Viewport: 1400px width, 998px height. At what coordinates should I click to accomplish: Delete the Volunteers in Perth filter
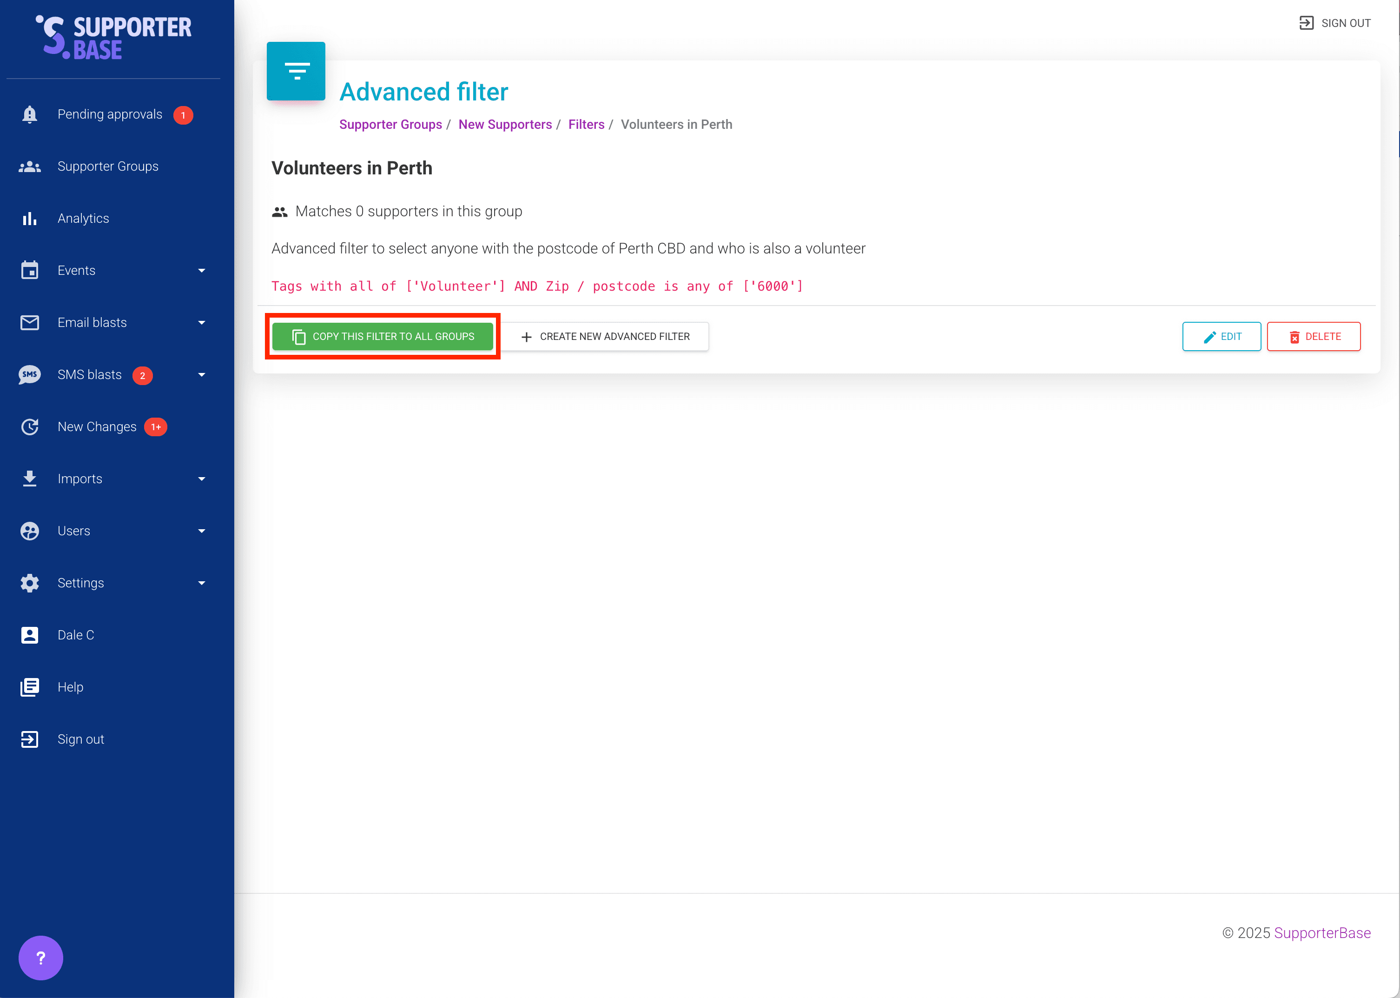coord(1314,337)
